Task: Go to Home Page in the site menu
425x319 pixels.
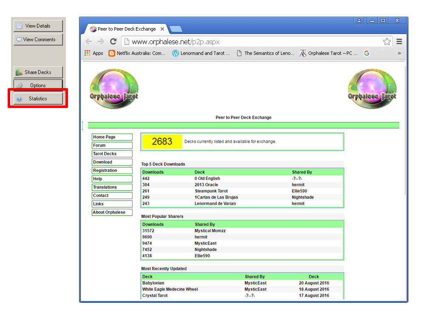Action: tap(112, 137)
